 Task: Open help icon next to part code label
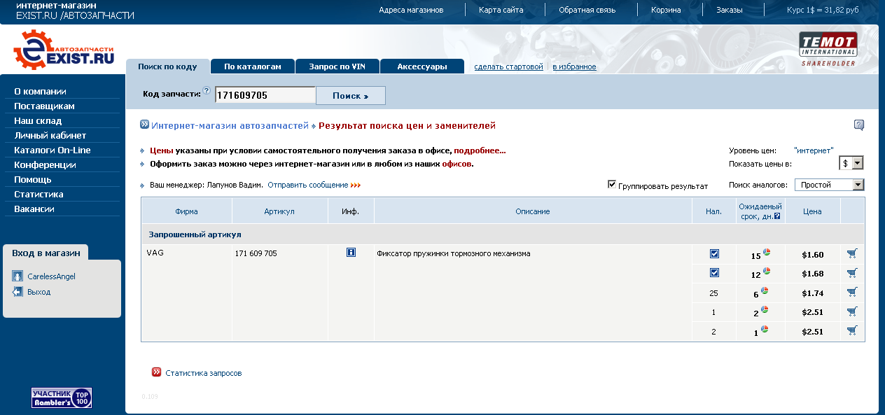pos(207,91)
